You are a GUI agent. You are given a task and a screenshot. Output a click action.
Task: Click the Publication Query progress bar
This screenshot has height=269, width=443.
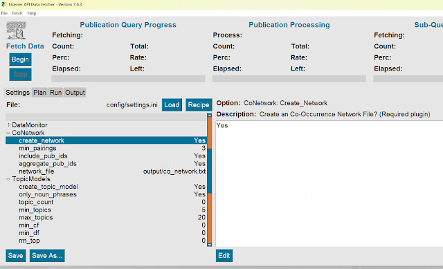[128, 79]
